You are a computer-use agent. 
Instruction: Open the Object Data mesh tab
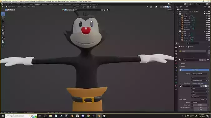pyautogui.click(x=176, y=83)
